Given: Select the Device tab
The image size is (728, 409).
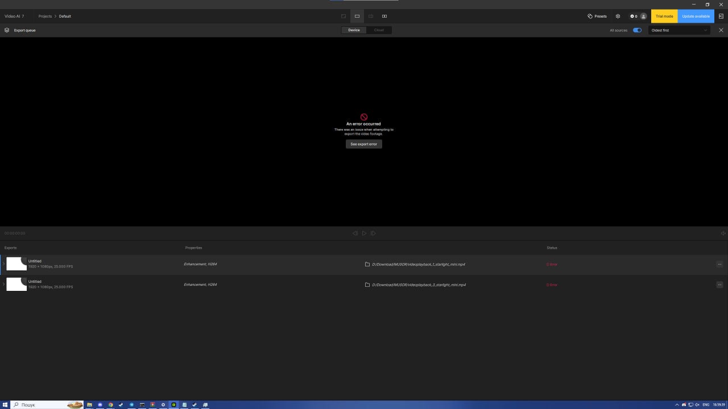Looking at the screenshot, I should tap(354, 30).
